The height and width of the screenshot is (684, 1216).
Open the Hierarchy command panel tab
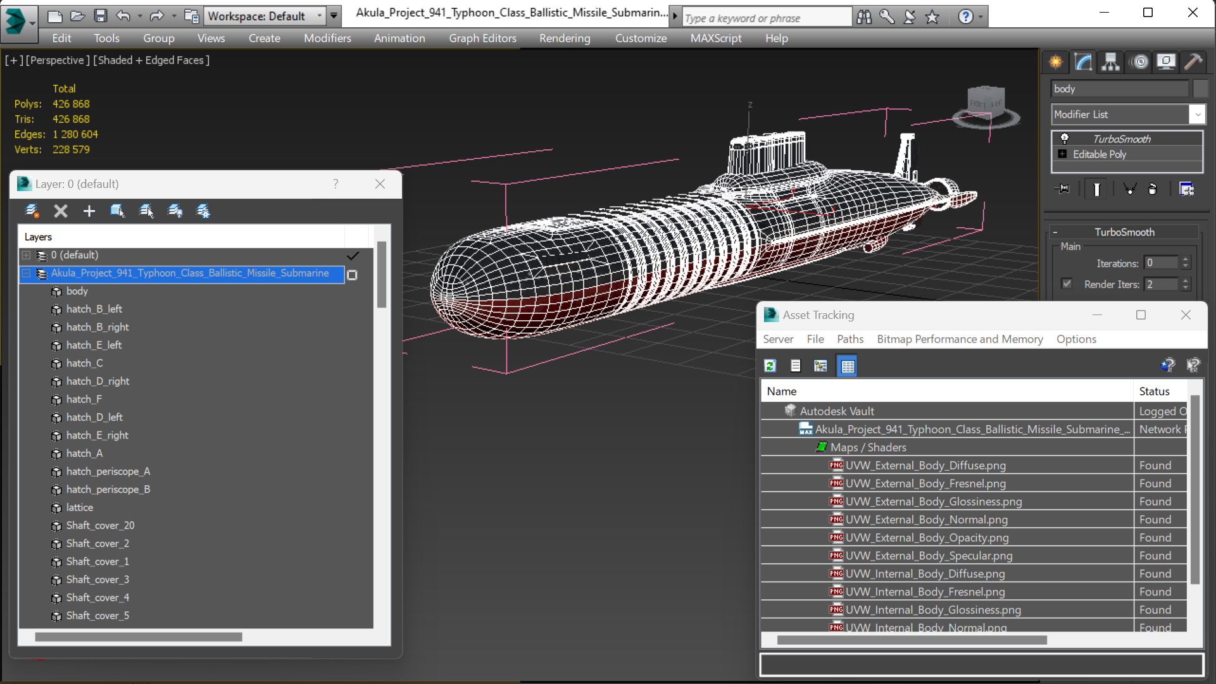point(1110,62)
